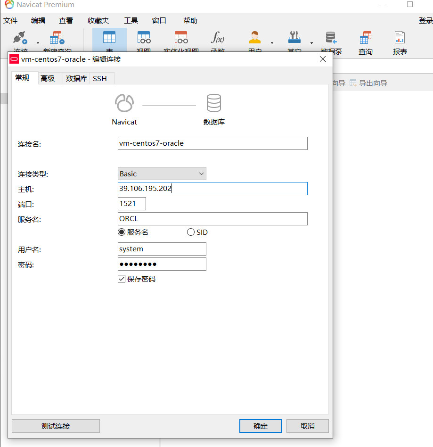
Task: Select the 服务名 radio button
Action: 122,232
